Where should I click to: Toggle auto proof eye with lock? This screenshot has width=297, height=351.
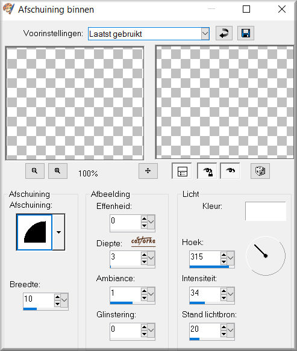point(207,171)
